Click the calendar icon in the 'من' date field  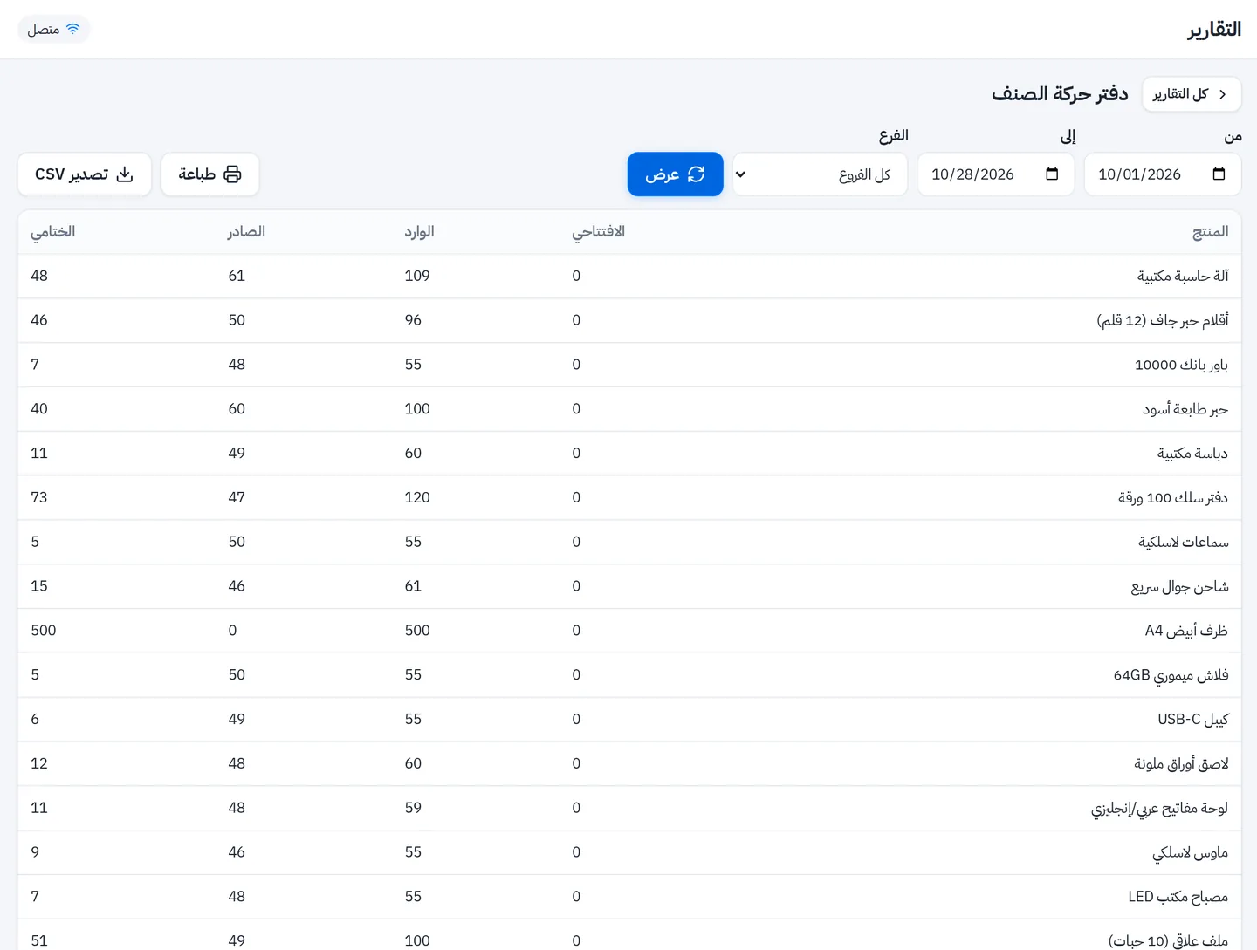(x=1219, y=174)
